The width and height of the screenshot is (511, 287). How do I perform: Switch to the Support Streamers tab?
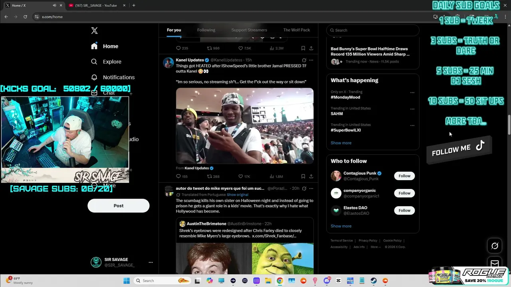(249, 30)
